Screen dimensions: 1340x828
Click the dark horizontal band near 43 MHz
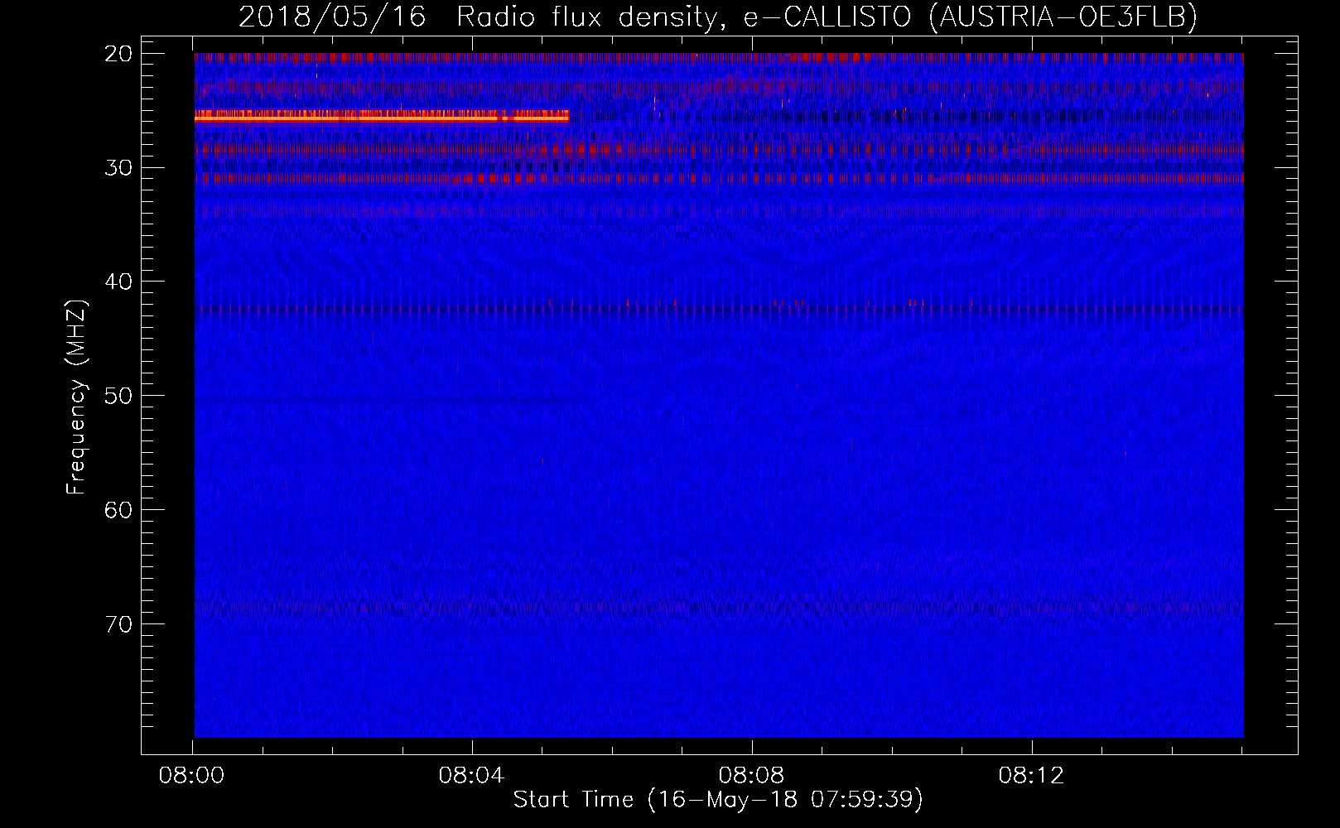pos(719,310)
